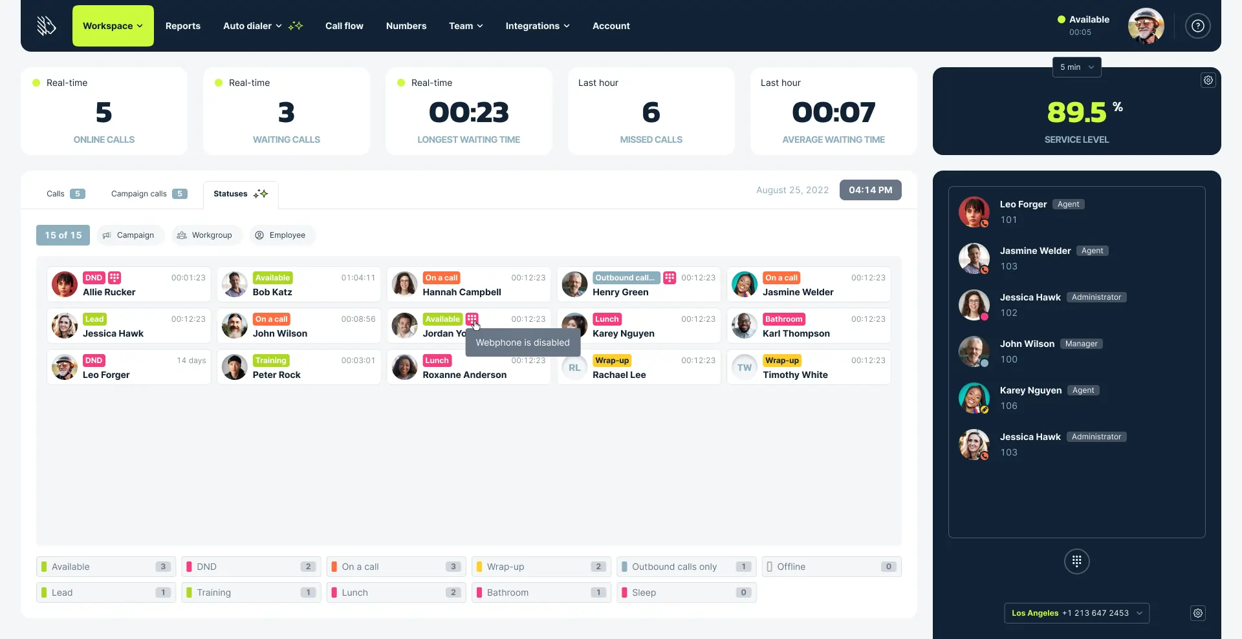Switch to the Campaign calls tab
Image resolution: width=1242 pixels, height=639 pixels.
click(139, 193)
